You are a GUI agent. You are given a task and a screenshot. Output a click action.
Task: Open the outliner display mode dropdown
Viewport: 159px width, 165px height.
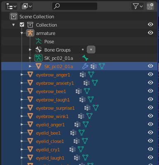(11, 6)
